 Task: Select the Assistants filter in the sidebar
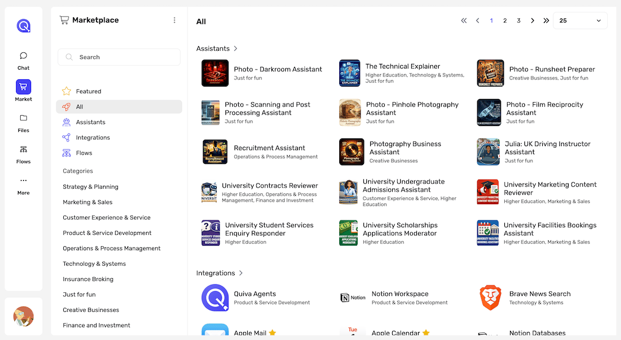[x=119, y=122]
